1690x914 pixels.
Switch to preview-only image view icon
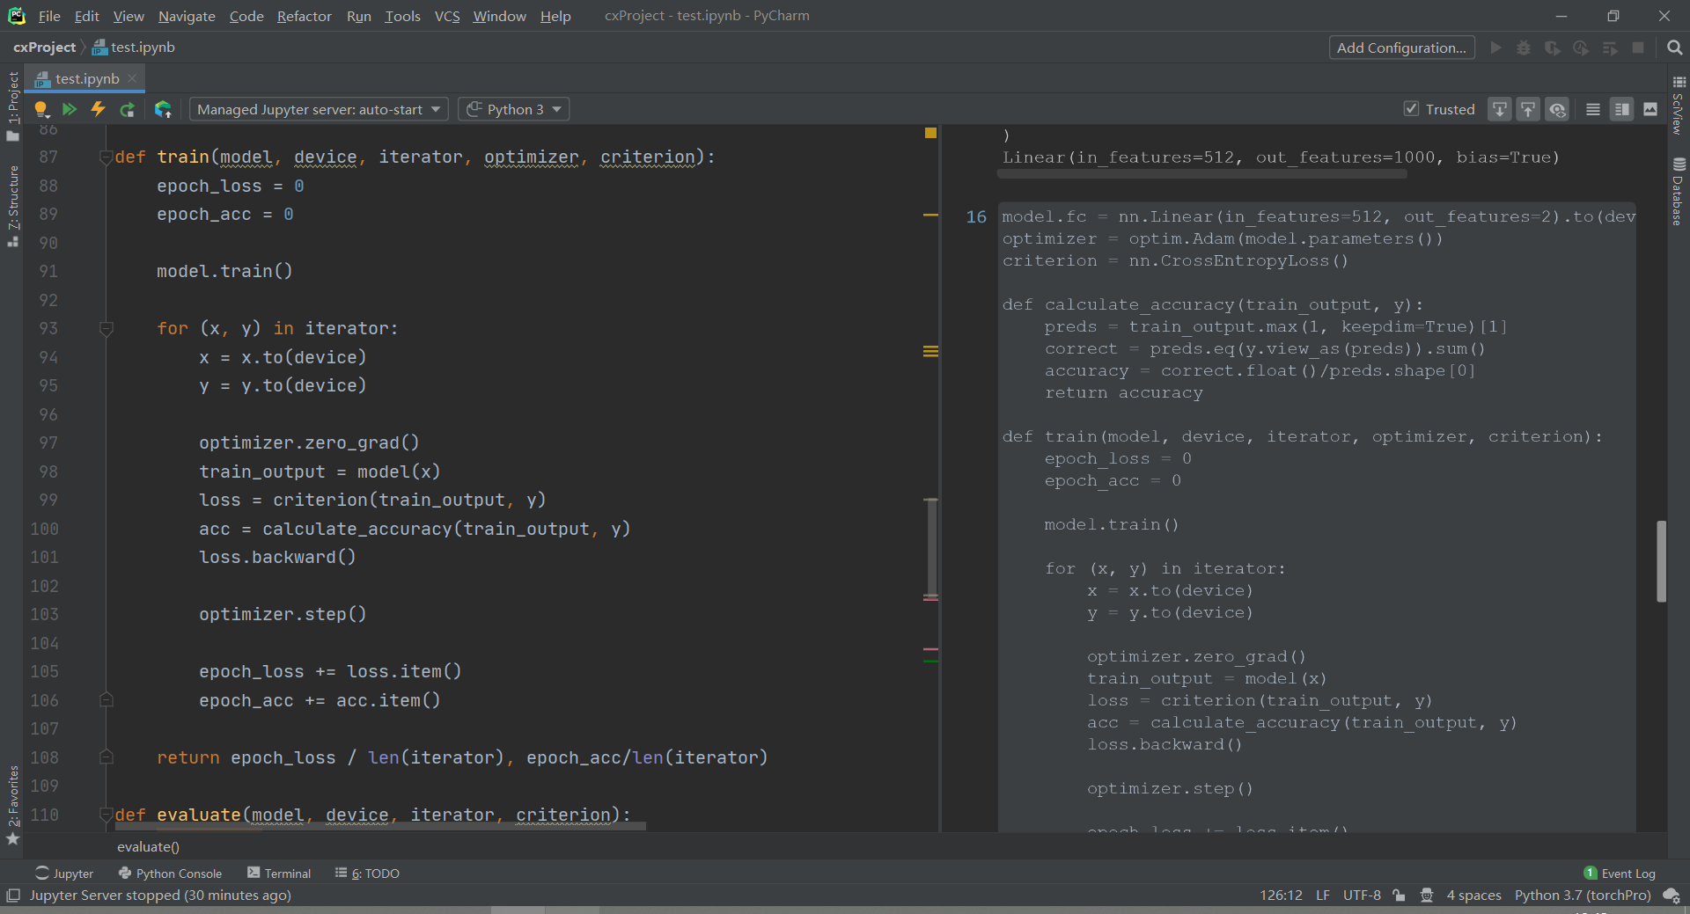(1650, 109)
